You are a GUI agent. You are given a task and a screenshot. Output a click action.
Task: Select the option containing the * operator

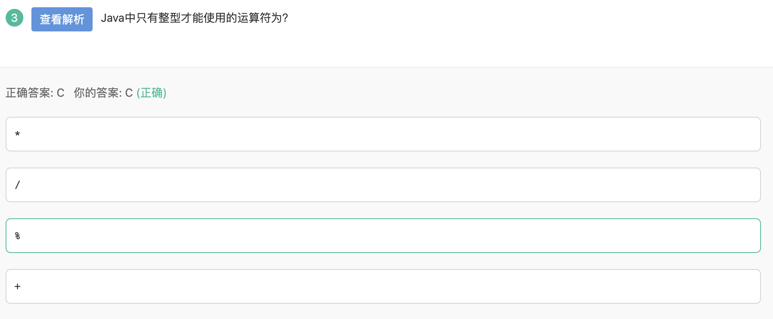[x=382, y=134]
